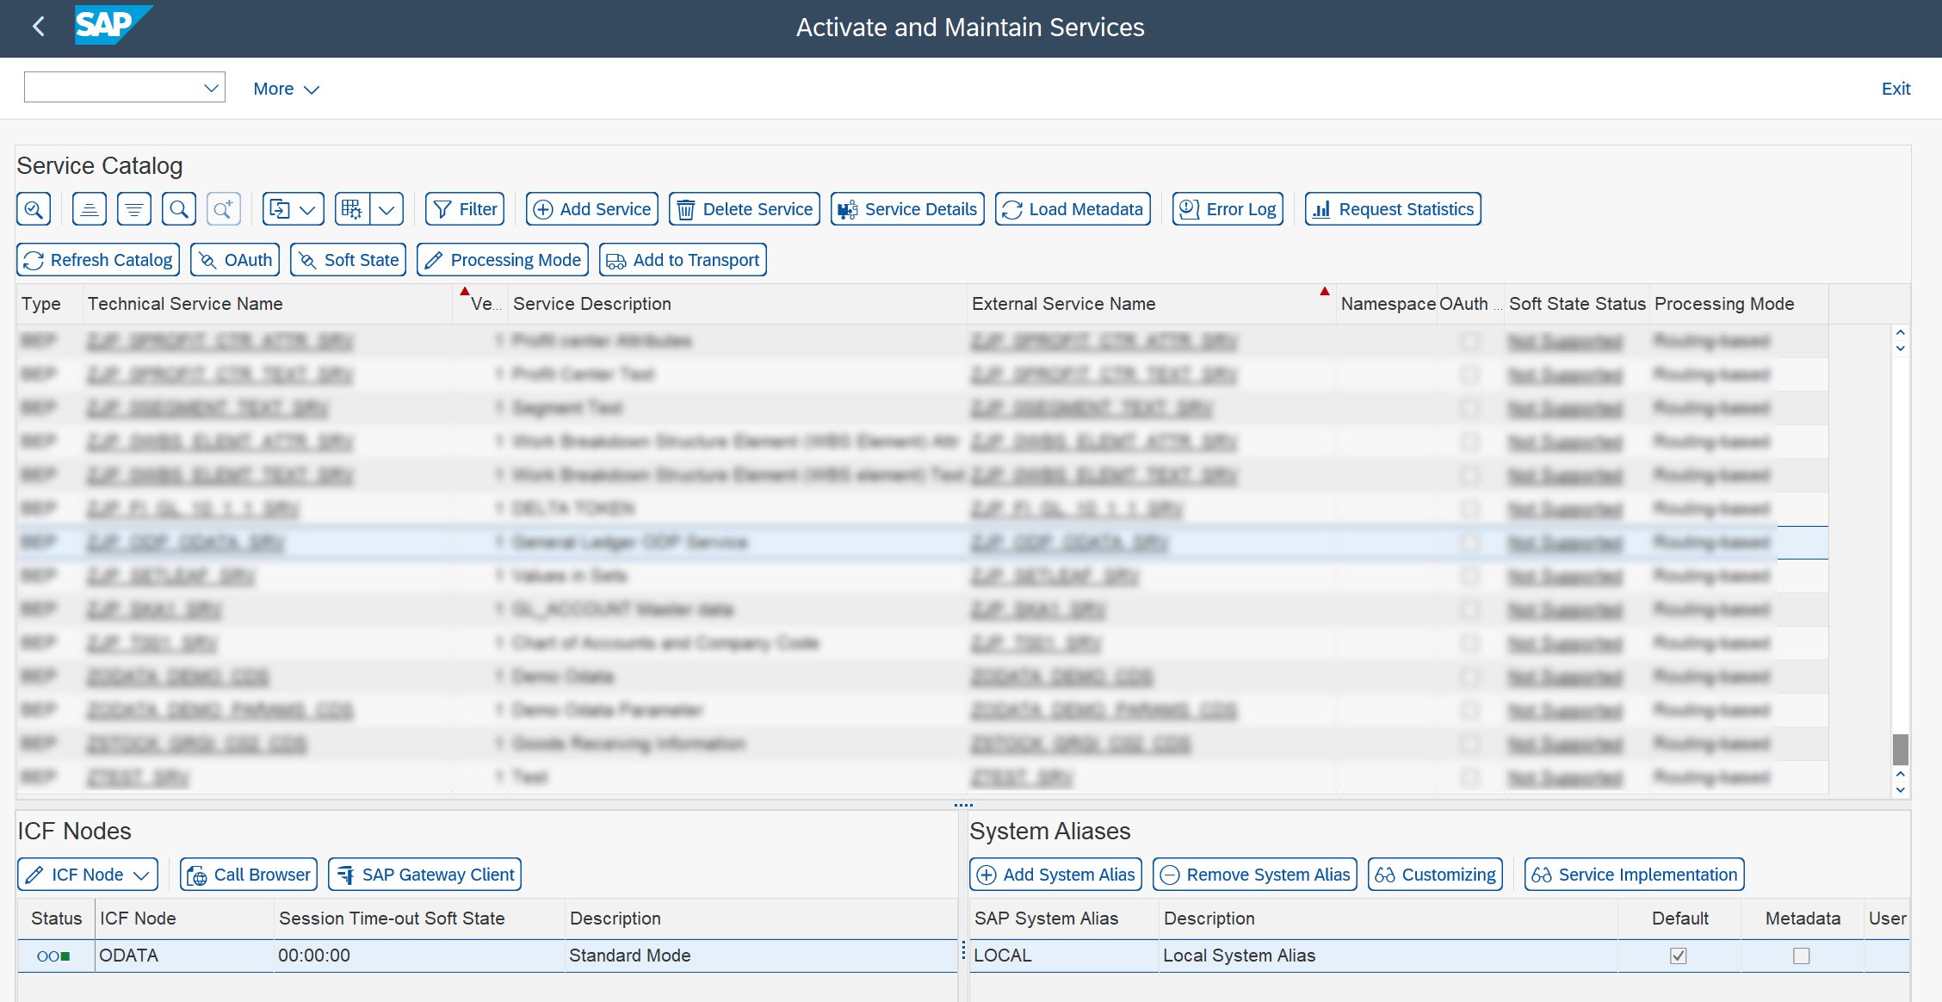Click the Delete Service trash icon
Viewport: 1942px width, 1002px height.
[x=686, y=208]
